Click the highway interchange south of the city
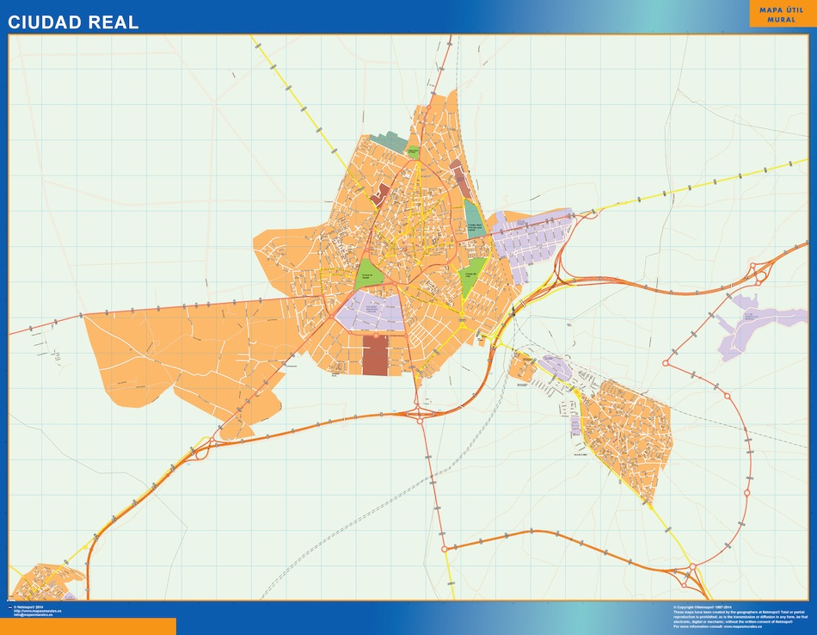The width and height of the screenshot is (817, 635). click(419, 413)
